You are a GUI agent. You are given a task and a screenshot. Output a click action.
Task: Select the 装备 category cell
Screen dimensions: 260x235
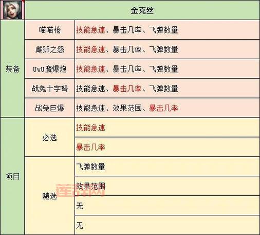[x=12, y=69]
